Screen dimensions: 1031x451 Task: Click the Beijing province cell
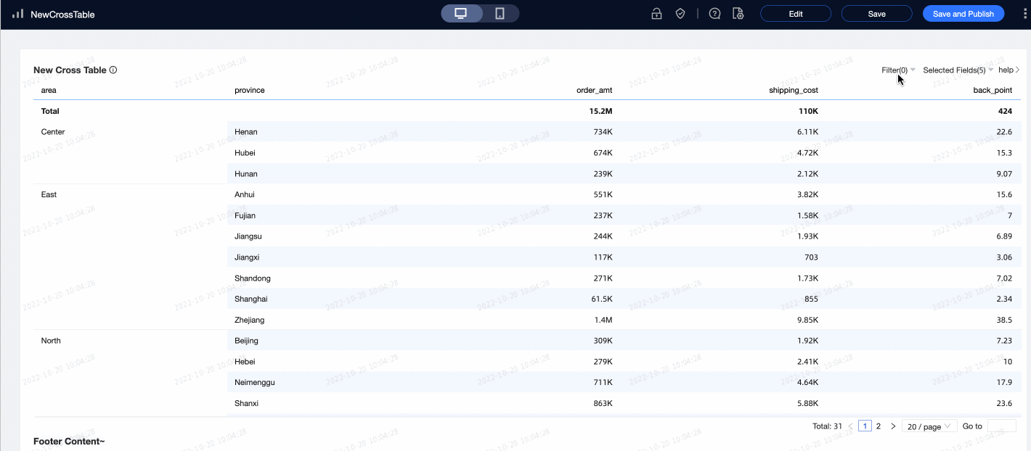point(246,341)
